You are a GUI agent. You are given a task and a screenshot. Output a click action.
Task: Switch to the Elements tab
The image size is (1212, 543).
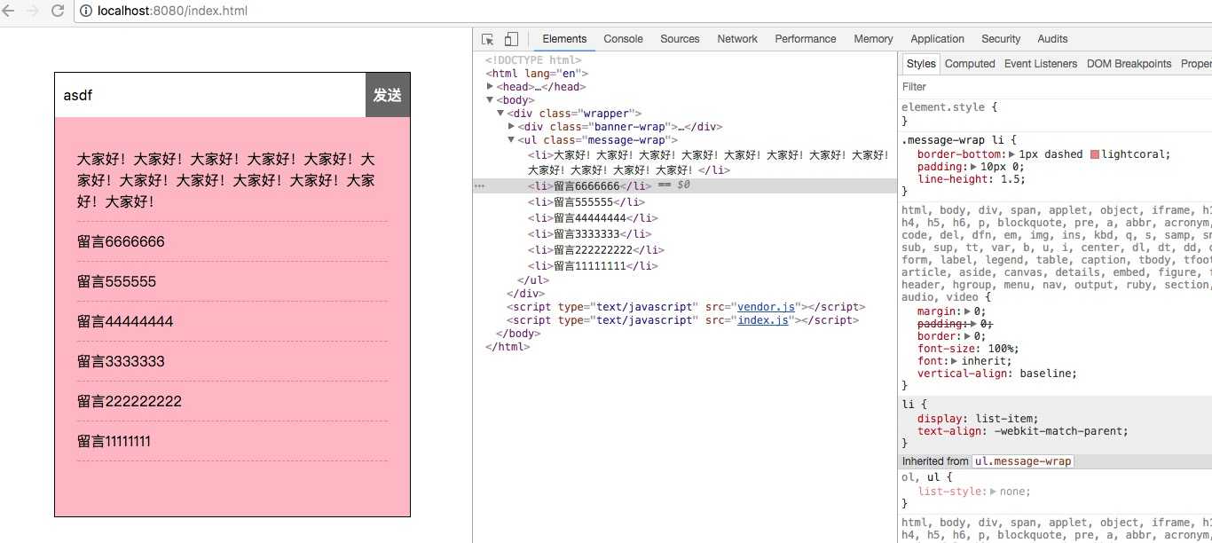pyautogui.click(x=564, y=39)
